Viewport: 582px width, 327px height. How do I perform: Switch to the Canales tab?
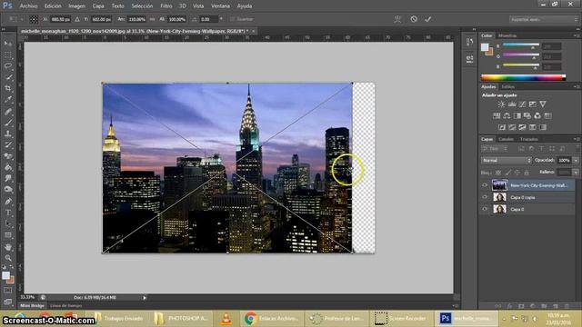click(506, 139)
